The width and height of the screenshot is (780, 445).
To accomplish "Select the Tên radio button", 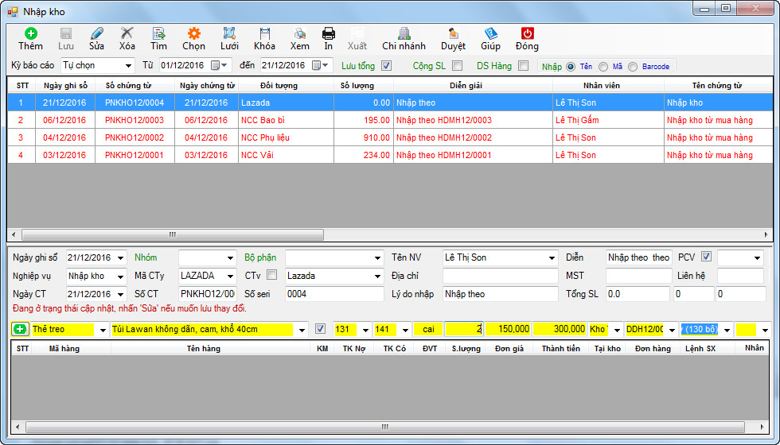I will pos(571,67).
